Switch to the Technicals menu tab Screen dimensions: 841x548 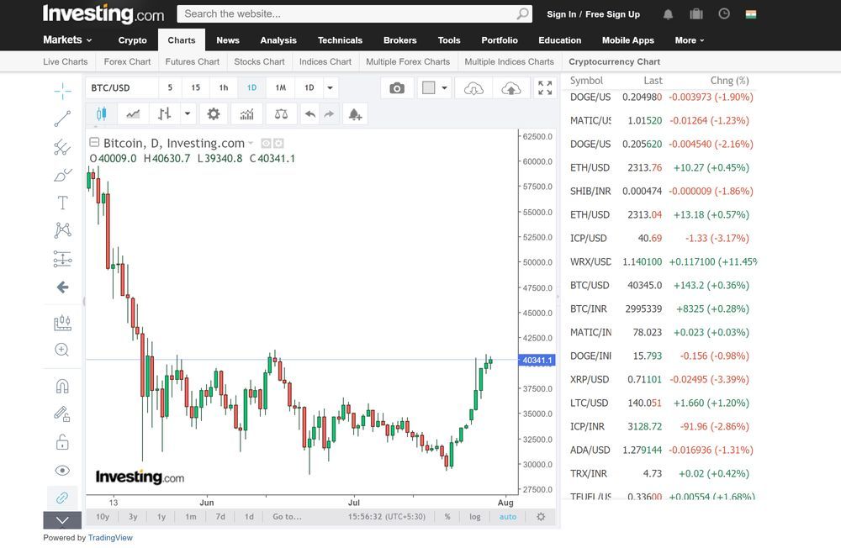(340, 40)
